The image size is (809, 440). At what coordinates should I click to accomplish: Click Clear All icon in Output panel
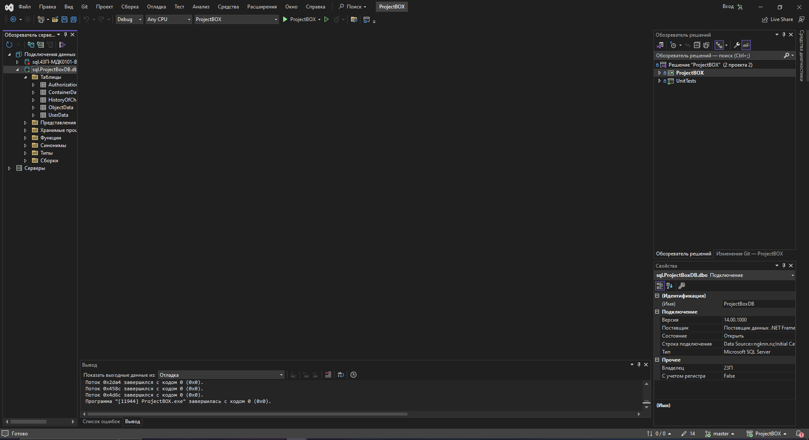coord(328,375)
